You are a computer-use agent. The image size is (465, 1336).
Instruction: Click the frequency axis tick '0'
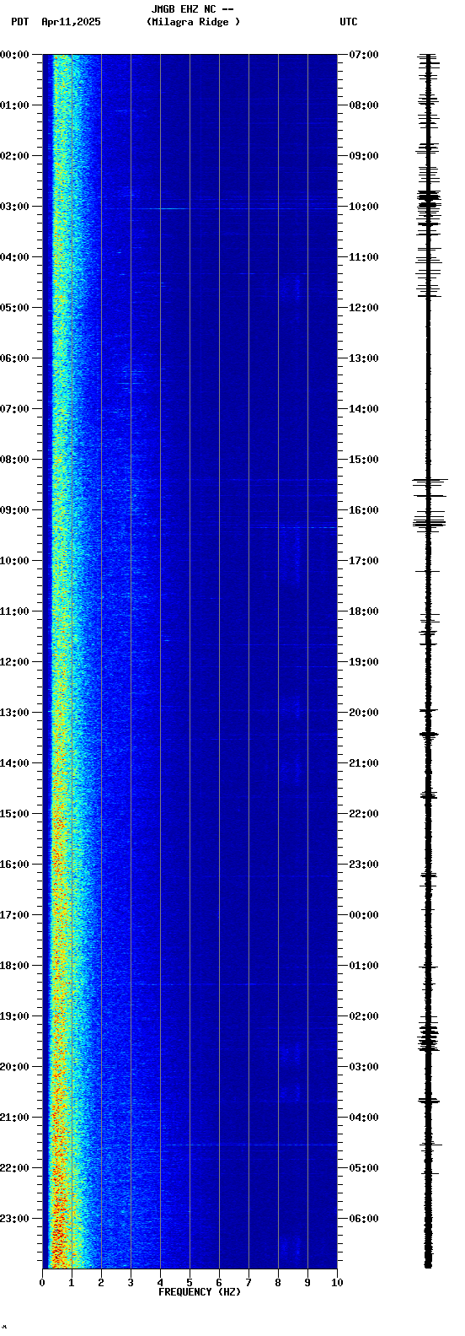(x=42, y=1283)
